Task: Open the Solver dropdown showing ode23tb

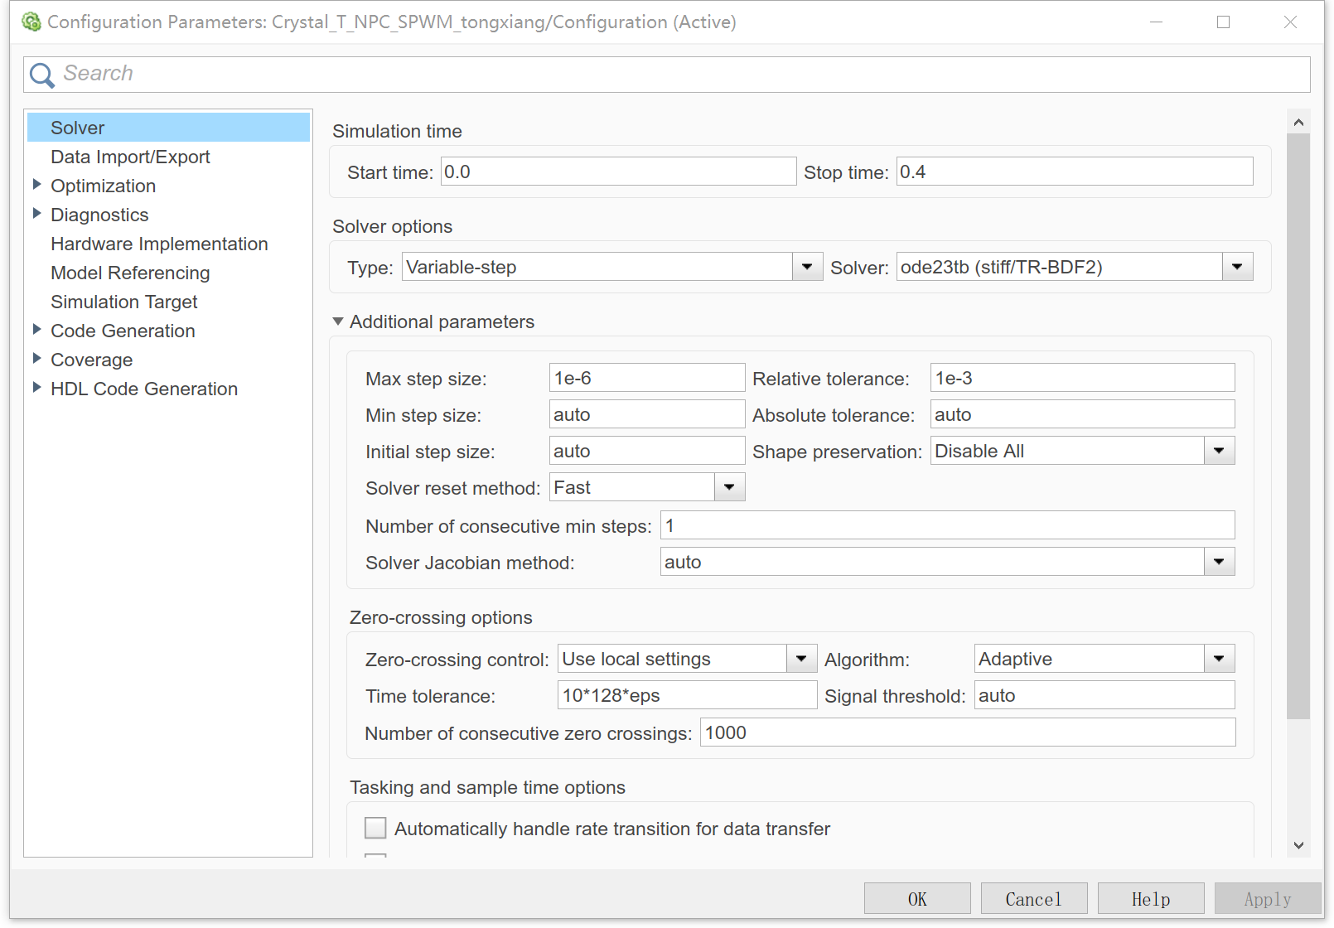Action: [x=1237, y=266]
